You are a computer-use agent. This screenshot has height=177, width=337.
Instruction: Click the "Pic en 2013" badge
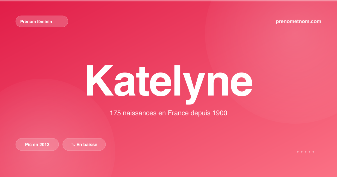tap(37, 144)
